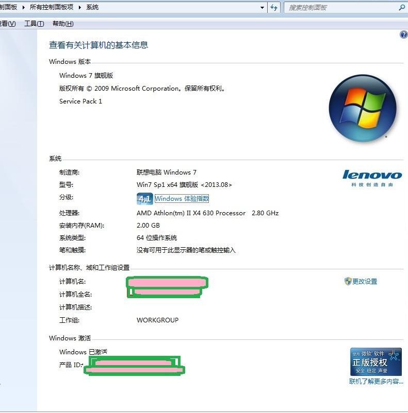Click the Lenovo manufacturer logo
The height and width of the screenshot is (413, 408).
(372, 178)
